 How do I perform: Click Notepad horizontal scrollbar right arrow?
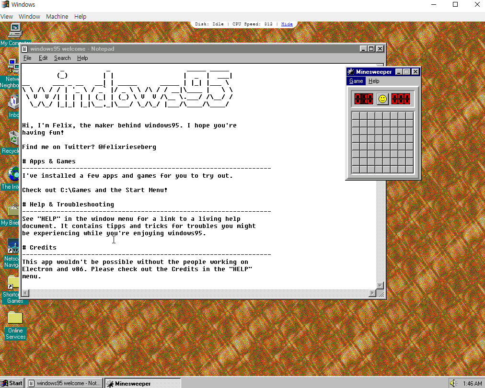(372, 293)
